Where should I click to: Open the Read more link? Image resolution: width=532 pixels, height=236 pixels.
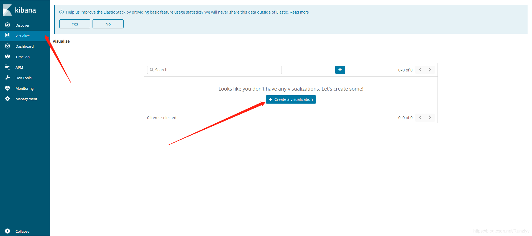point(299,12)
